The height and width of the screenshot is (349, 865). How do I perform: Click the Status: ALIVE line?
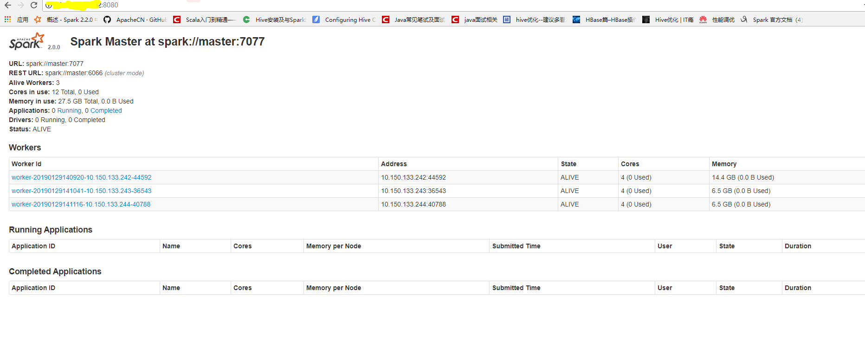(x=30, y=129)
